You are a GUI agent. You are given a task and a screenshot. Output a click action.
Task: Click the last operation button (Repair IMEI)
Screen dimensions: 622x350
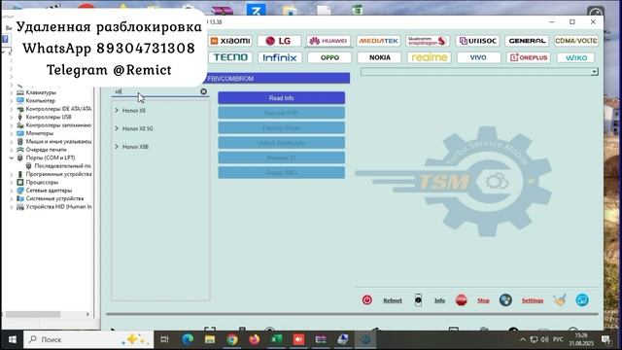(281, 173)
